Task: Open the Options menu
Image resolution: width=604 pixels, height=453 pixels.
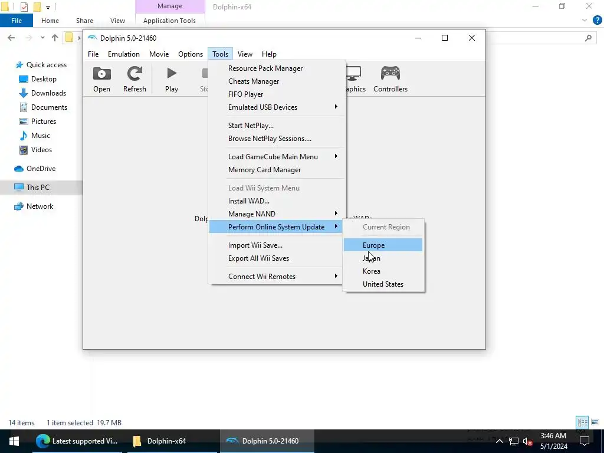Action: (x=191, y=54)
